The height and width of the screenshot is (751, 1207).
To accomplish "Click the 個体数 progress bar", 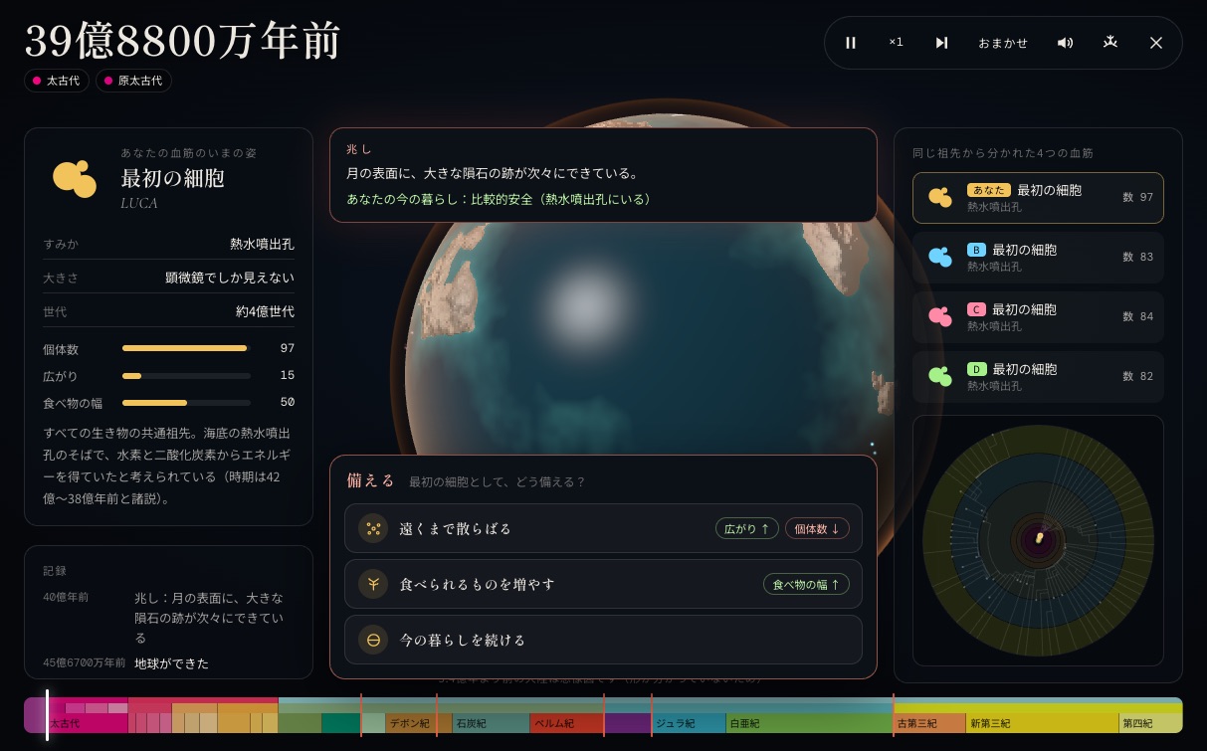I will pos(186,348).
